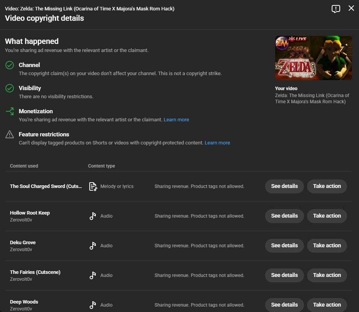Select the Hollow Root Keep title
359x312 pixels.
30,213
